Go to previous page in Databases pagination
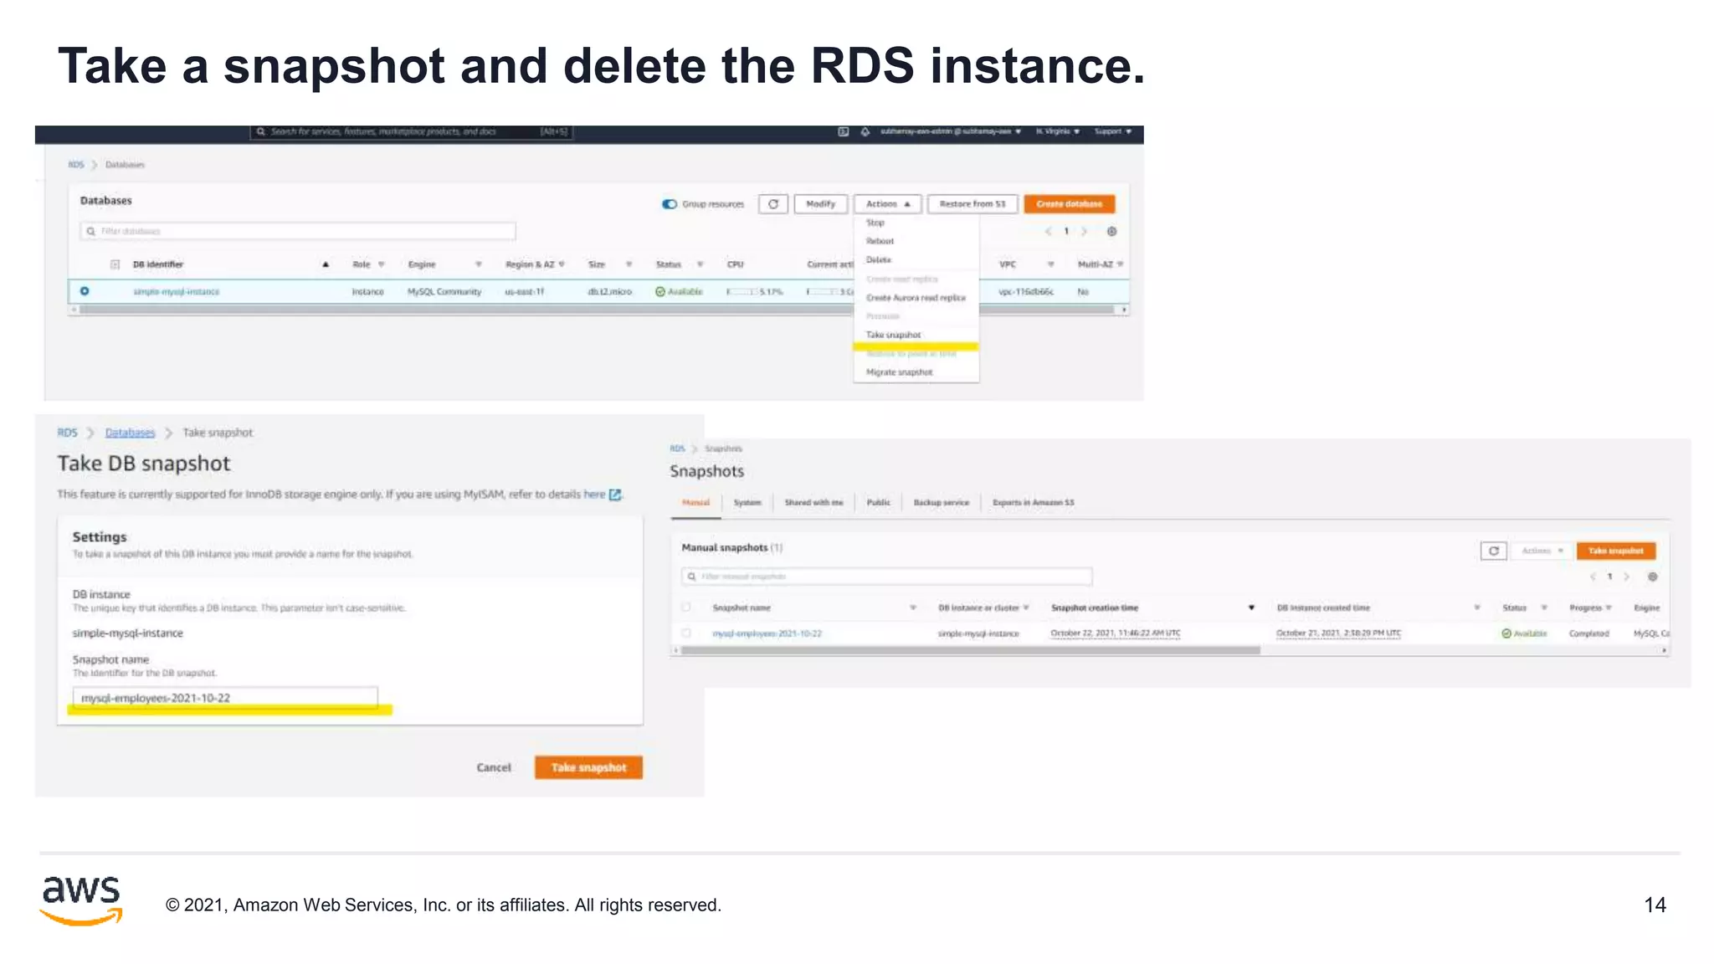Viewport: 1714px width, 964px height. pos(1048,231)
